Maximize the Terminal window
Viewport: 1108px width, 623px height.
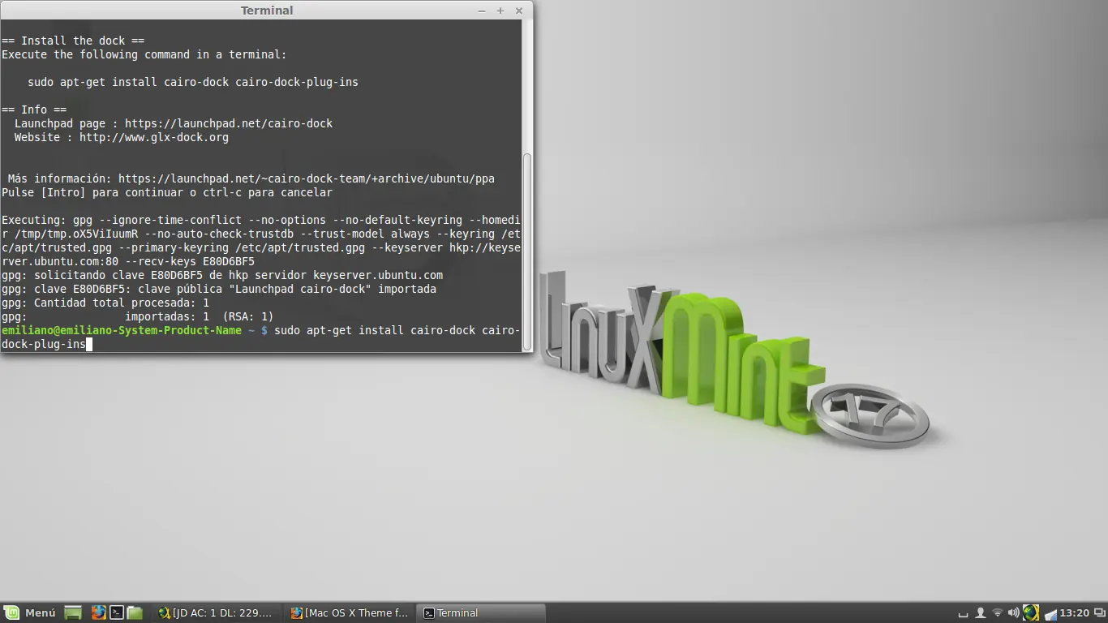500,11
